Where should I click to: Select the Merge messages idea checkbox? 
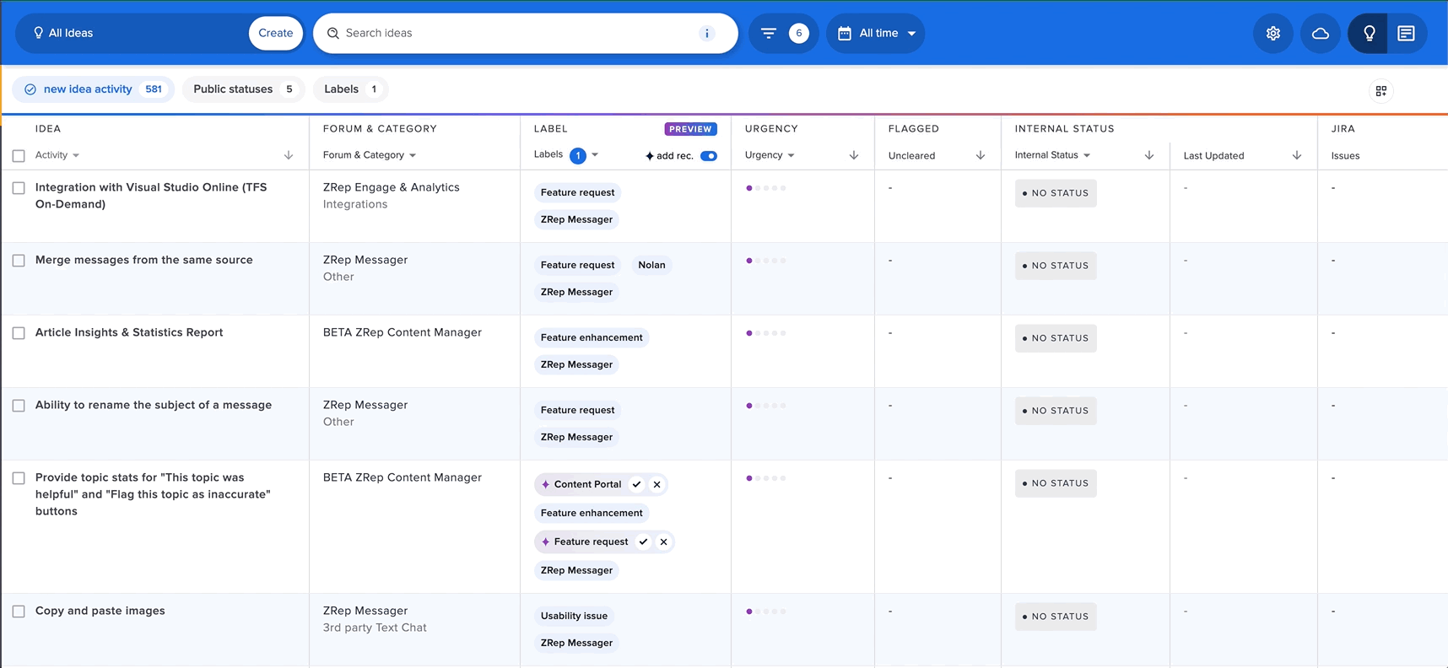[x=19, y=261]
